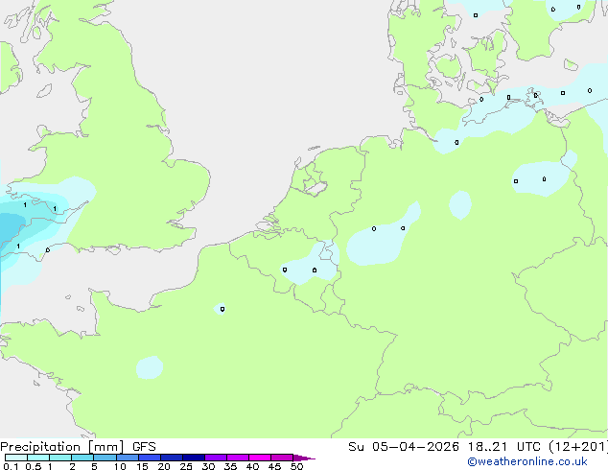The height and width of the screenshot is (470, 608).
Task: Click the 0.5–1 mm light cyan legend swatch
Action: (38, 458)
